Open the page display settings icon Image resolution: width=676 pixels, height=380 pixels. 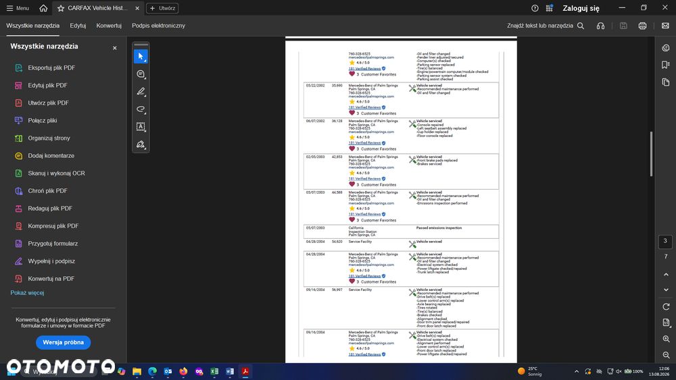[666, 323]
